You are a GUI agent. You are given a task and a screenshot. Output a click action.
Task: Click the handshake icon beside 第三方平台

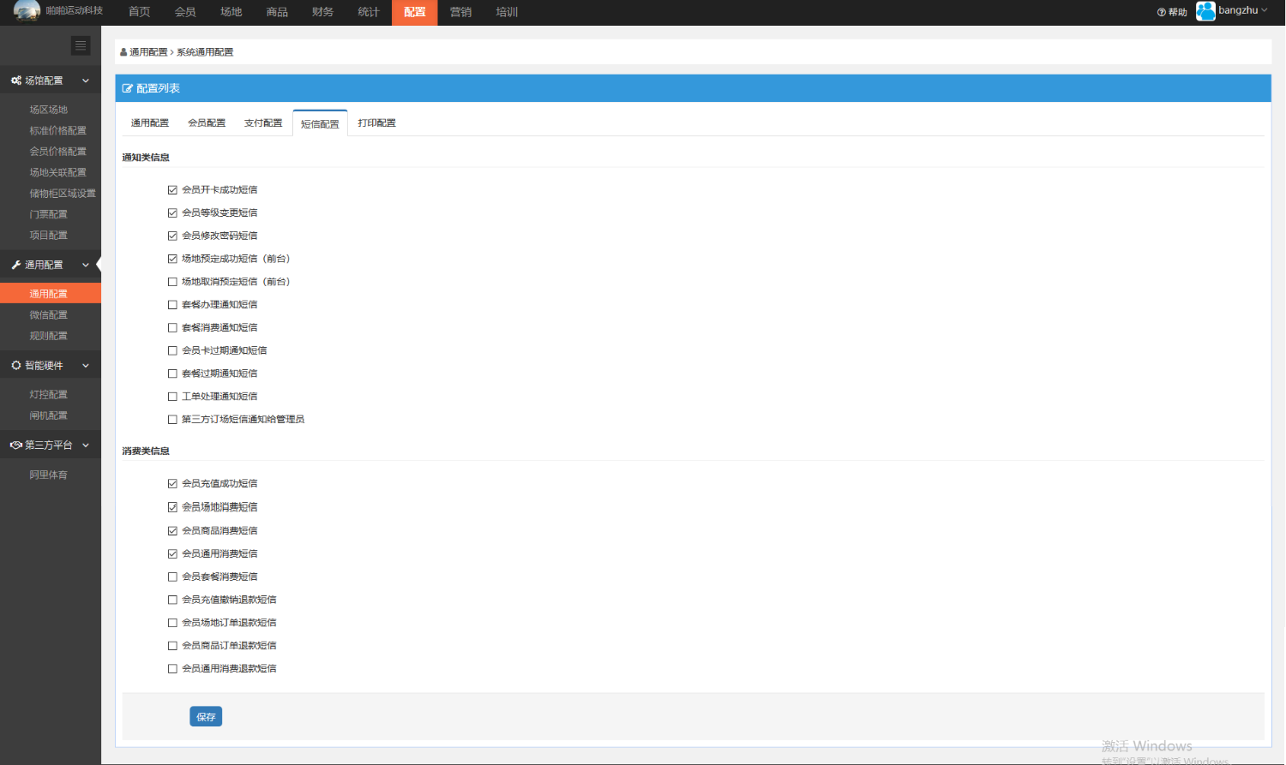15,445
